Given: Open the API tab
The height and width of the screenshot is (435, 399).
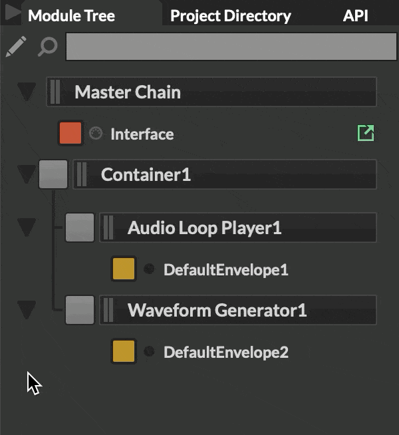Looking at the screenshot, I should tap(356, 15).
